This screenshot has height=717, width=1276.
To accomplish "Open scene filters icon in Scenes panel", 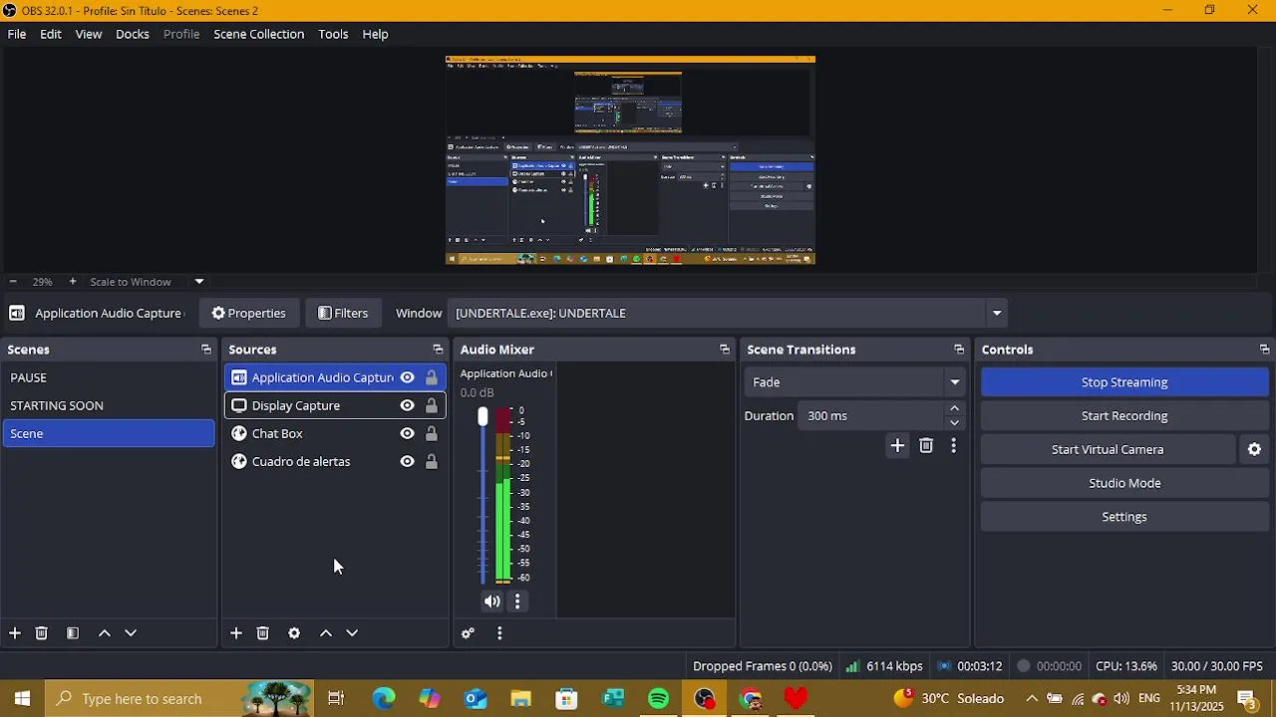I will pyautogui.click(x=73, y=633).
